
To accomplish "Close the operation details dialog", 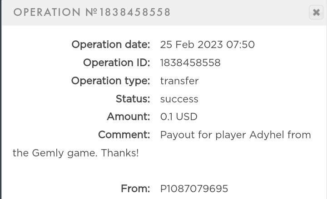I will pyautogui.click(x=316, y=13).
